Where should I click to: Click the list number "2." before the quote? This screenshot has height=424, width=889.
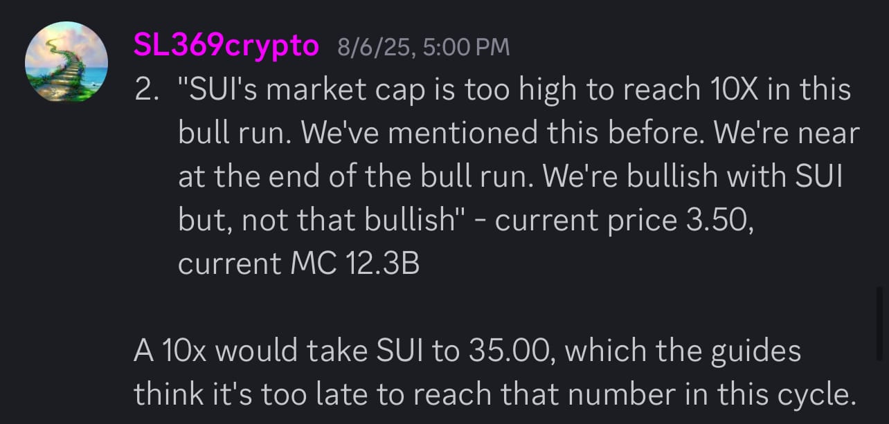coord(148,91)
